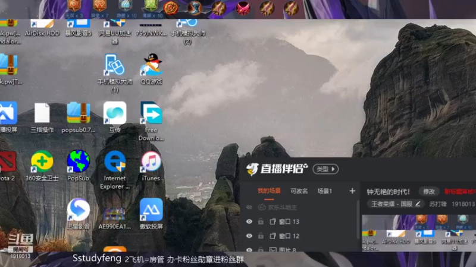
Task: Toggle the lock on 窗口 12 source
Action: coord(261,236)
